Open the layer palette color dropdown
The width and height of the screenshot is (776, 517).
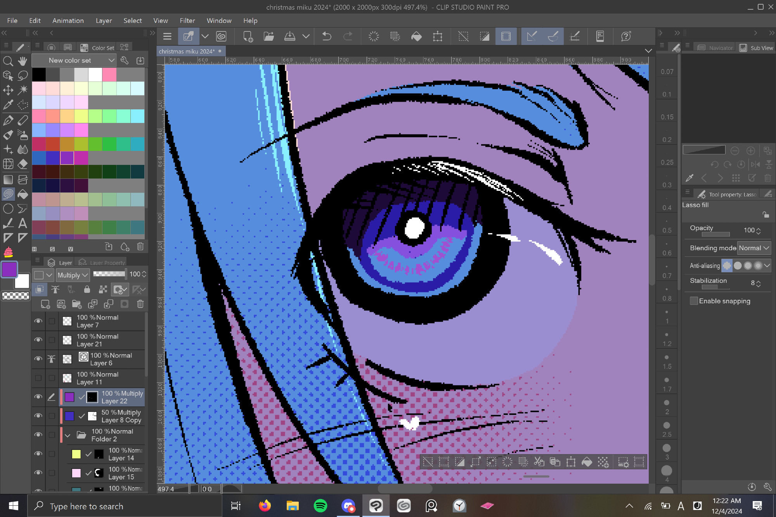click(43, 275)
